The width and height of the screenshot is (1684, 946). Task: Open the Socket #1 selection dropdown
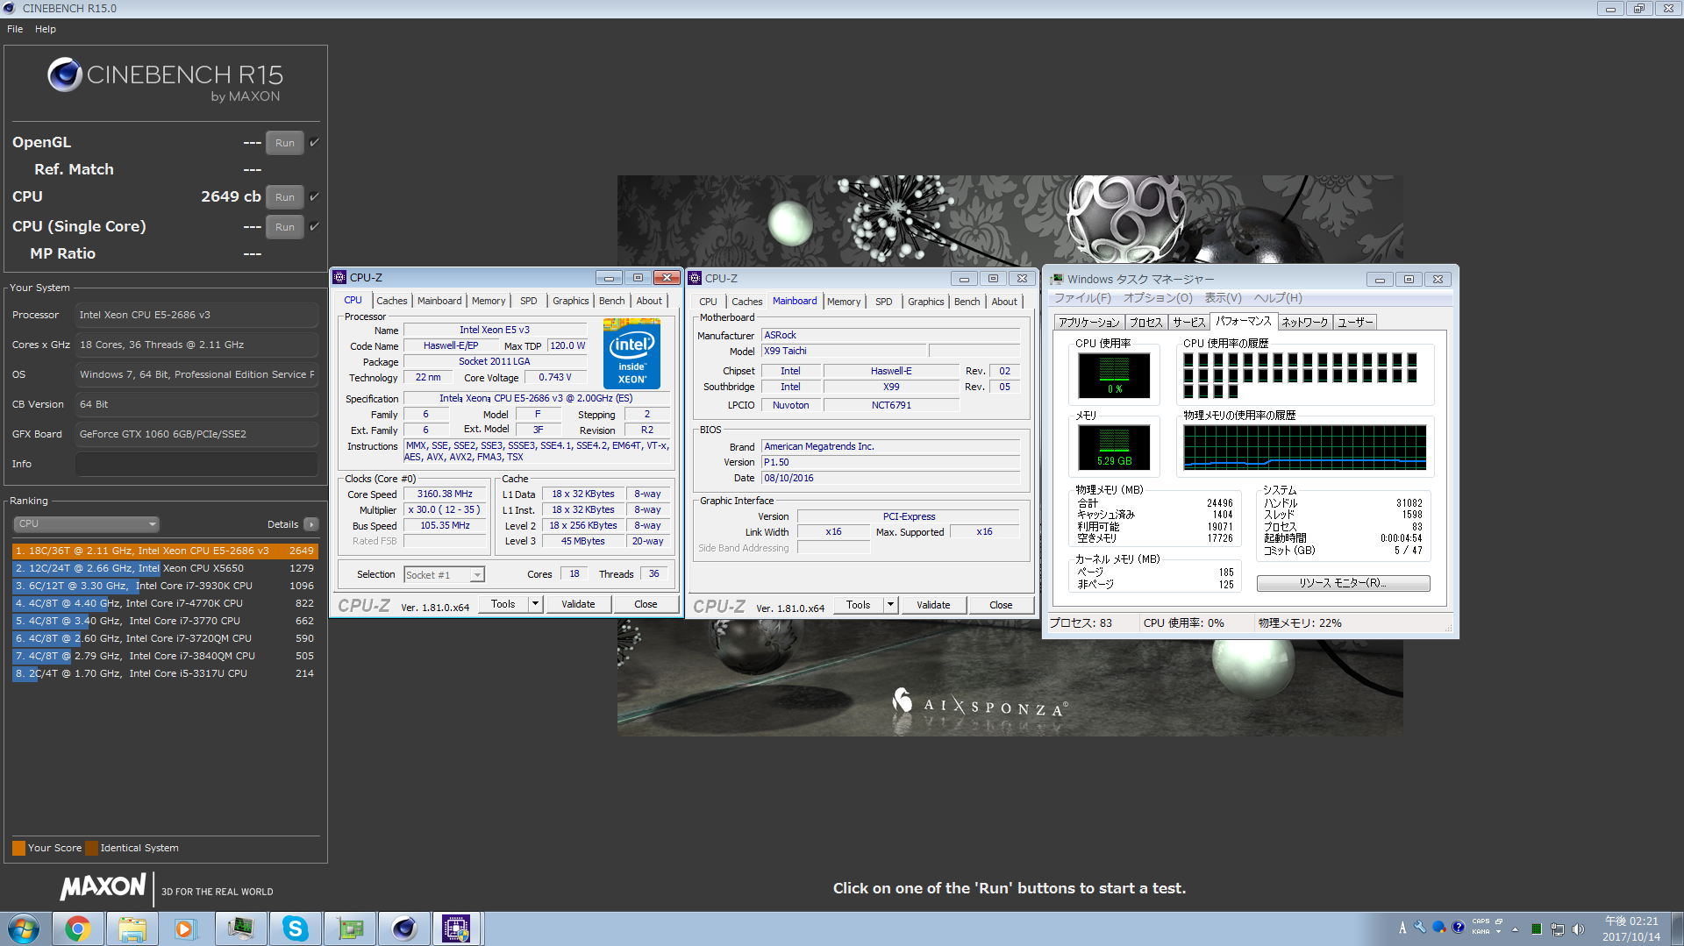(444, 575)
